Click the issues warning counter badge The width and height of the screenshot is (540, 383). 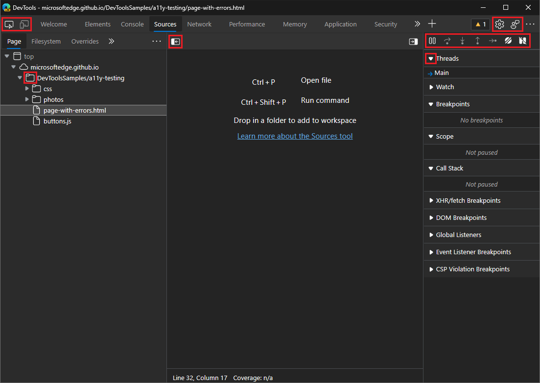pos(480,24)
